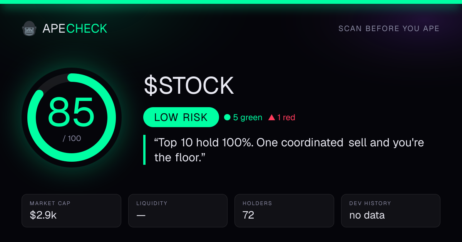Click the APECHECK brand name
The height and width of the screenshot is (242, 462).
(x=75, y=28)
